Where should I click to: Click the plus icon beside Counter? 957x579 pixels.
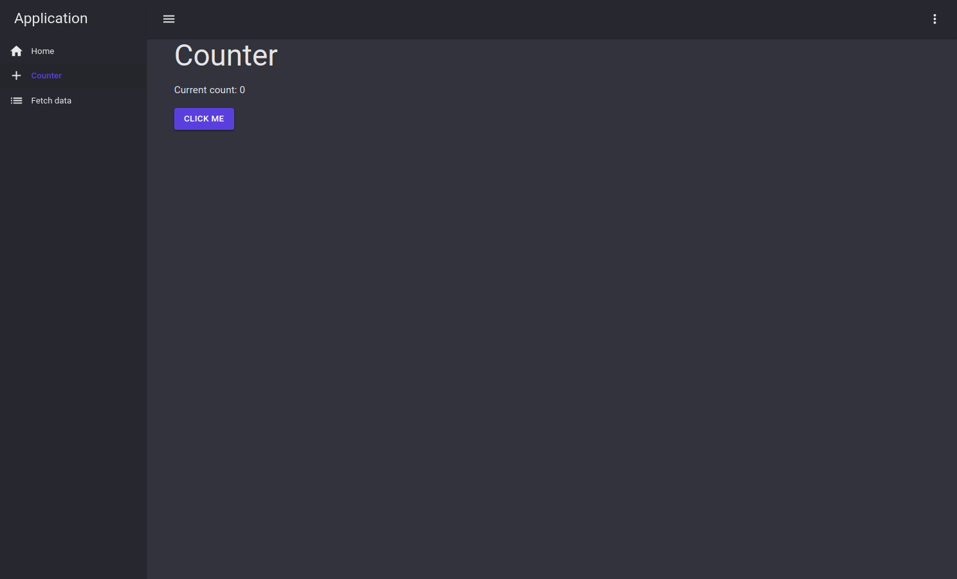pyautogui.click(x=16, y=75)
